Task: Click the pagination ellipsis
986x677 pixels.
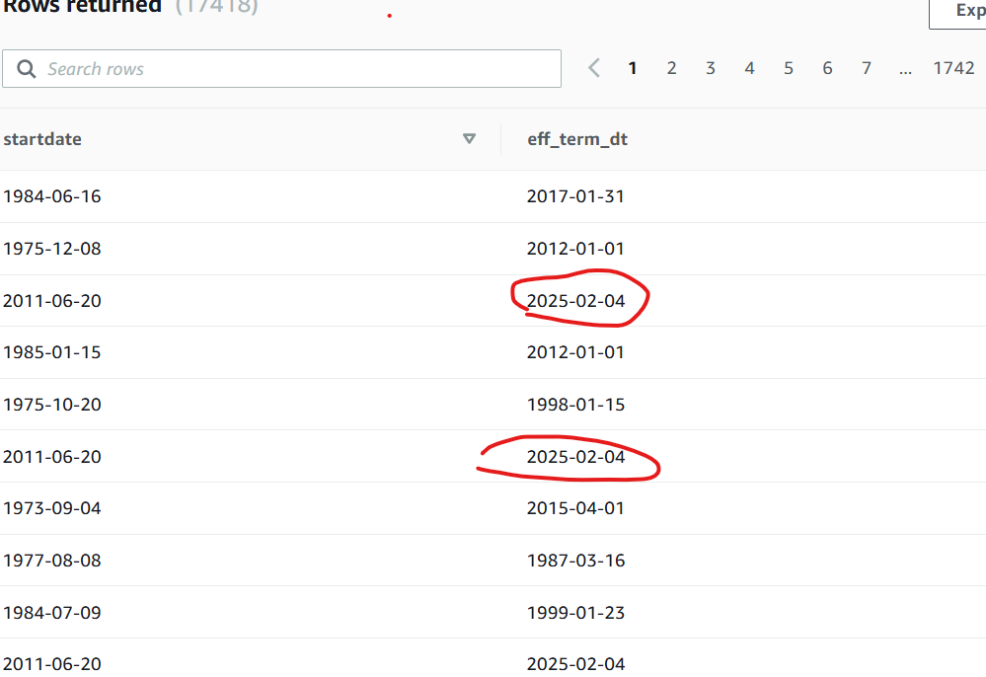Action: tap(905, 68)
